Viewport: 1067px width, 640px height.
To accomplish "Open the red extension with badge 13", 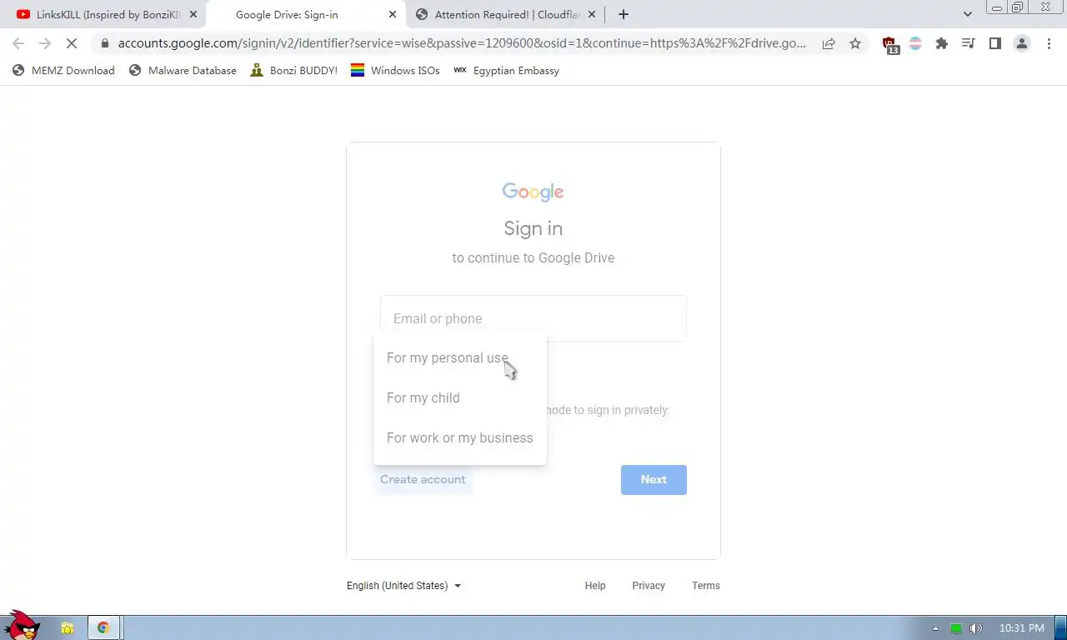I will pyautogui.click(x=889, y=44).
